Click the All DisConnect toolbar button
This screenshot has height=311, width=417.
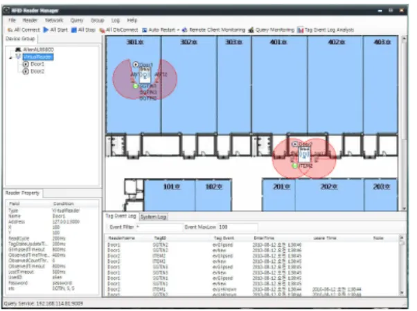(118, 30)
